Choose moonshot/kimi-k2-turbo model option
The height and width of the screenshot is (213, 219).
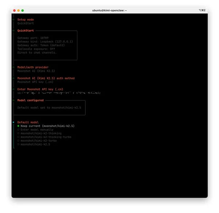click(x=37, y=141)
